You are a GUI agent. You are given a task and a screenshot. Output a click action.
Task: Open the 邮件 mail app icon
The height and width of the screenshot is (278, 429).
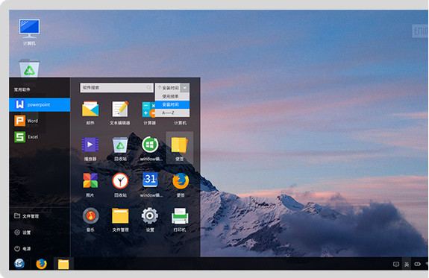(x=90, y=109)
